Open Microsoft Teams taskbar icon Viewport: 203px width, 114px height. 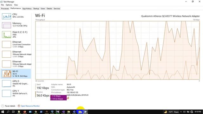tap(74, 112)
